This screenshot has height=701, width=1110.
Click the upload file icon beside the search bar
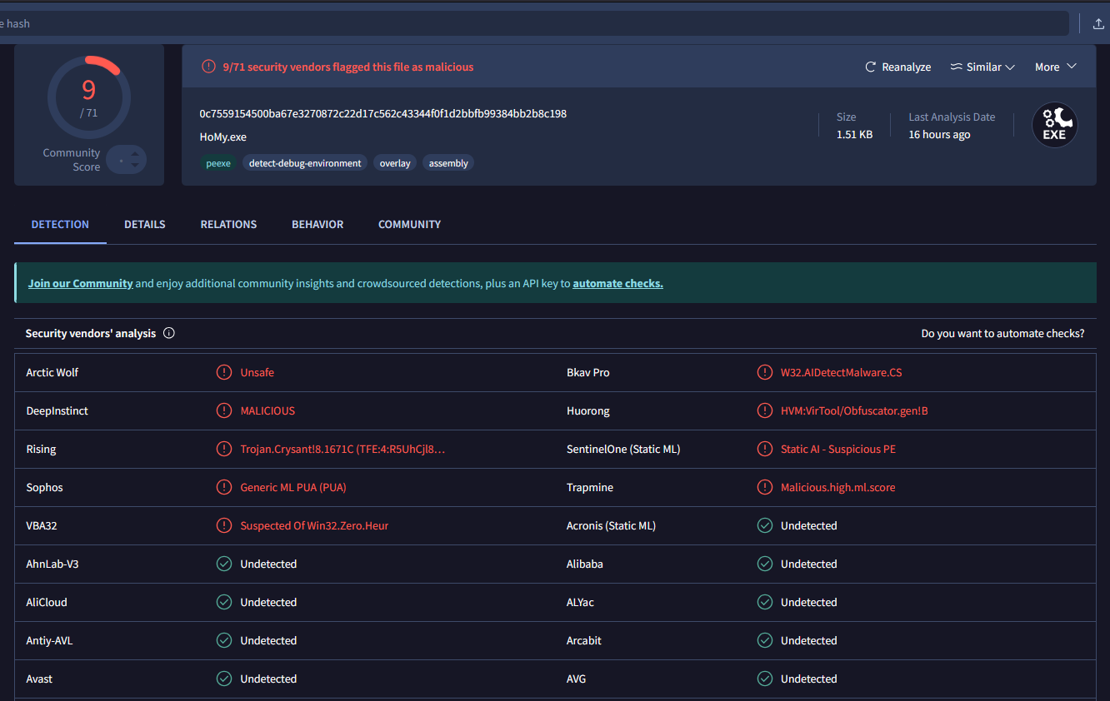(x=1098, y=23)
